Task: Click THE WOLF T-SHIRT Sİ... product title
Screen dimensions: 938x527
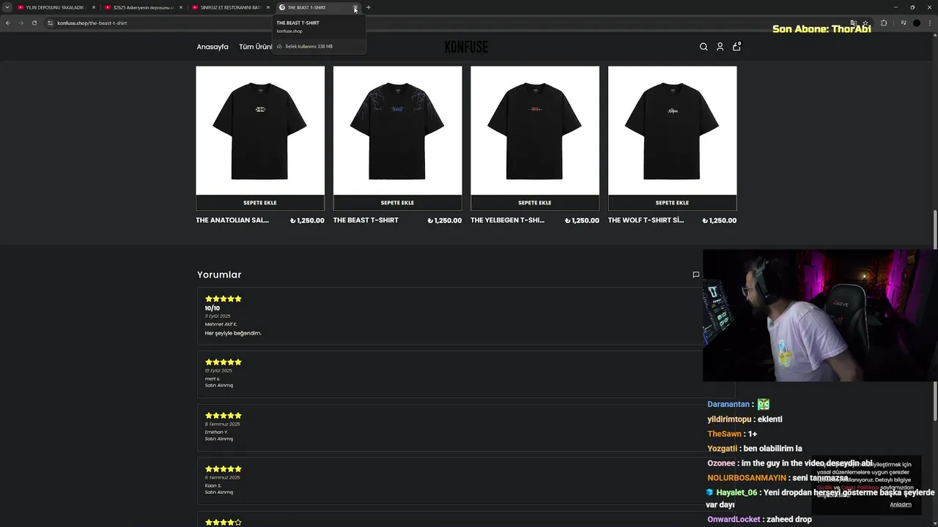Action: tap(646, 220)
